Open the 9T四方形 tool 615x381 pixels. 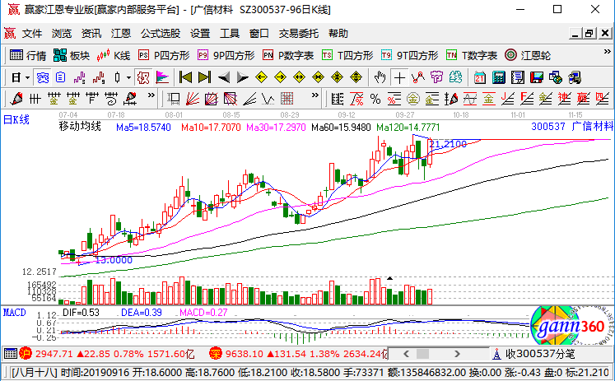pos(409,56)
